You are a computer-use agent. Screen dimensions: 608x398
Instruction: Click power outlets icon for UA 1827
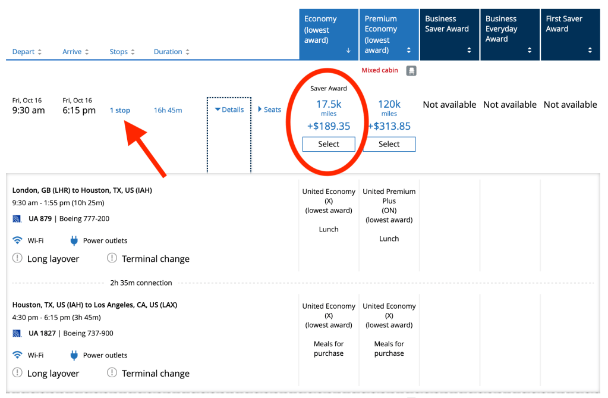74,355
